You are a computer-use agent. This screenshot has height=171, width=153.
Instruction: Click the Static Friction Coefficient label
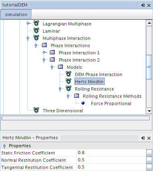point(28,153)
